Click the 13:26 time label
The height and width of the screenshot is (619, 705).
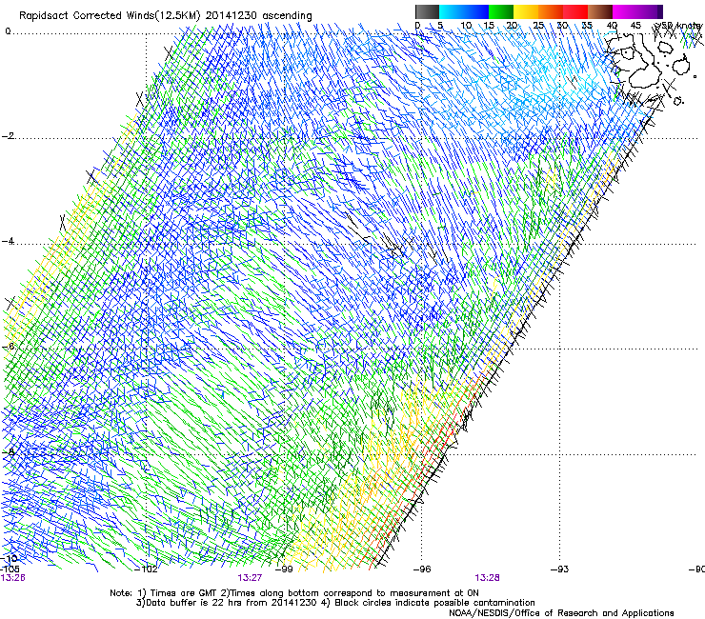pos(13,578)
